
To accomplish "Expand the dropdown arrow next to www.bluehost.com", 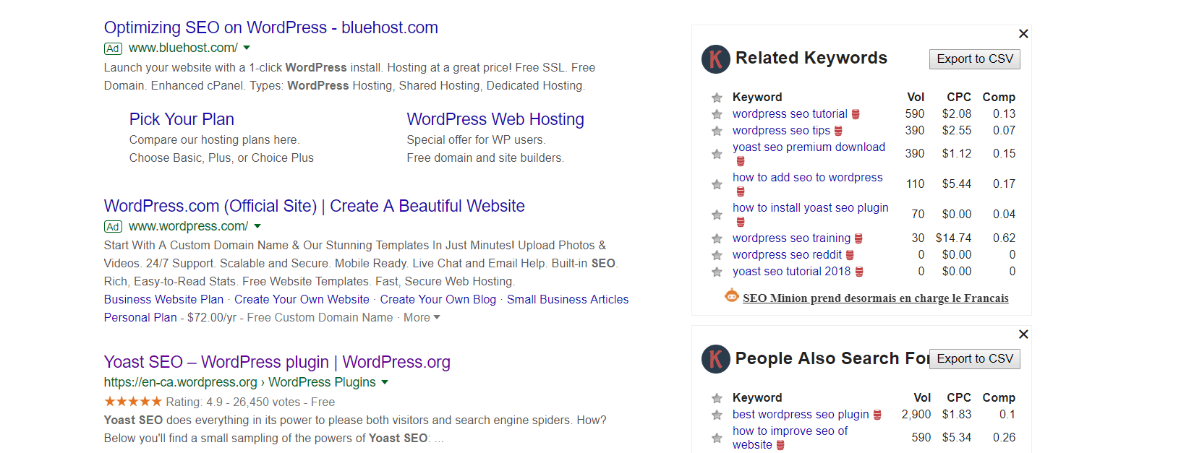I will [x=247, y=48].
